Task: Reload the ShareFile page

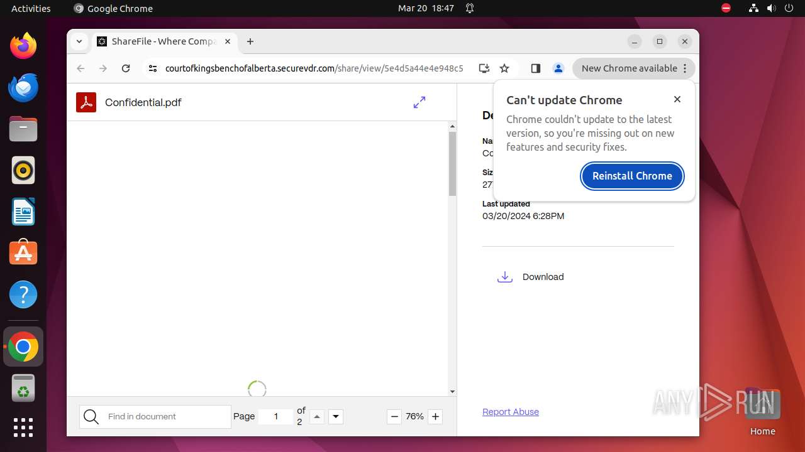Action: [126, 68]
